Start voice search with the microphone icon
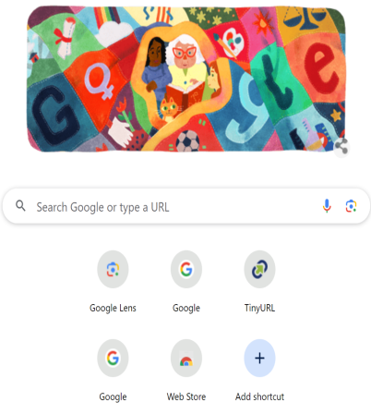Image resolution: width=371 pixels, height=414 pixels. 327,206
